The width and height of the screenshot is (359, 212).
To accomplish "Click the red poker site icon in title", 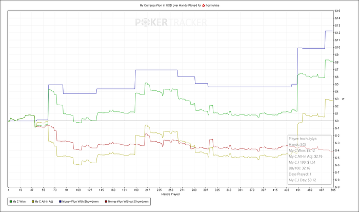I will click(x=203, y=5).
